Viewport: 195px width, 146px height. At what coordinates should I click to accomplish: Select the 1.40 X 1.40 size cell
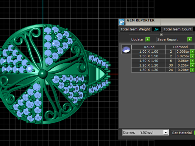click(x=149, y=61)
